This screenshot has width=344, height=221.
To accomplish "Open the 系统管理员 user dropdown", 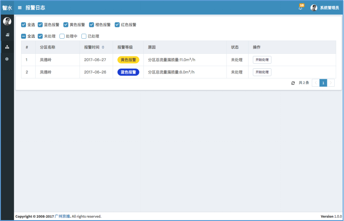I will tap(329, 8).
